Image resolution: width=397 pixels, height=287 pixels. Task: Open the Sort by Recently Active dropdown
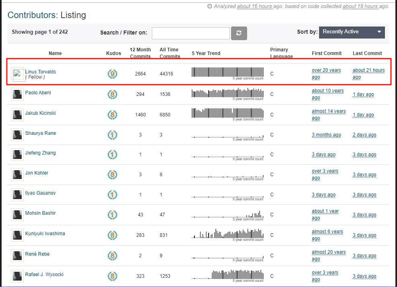(352, 32)
